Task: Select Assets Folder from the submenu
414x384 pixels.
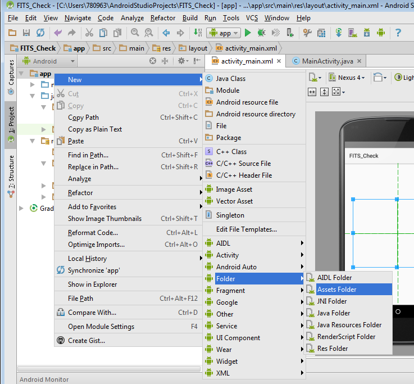Action: [336, 290]
